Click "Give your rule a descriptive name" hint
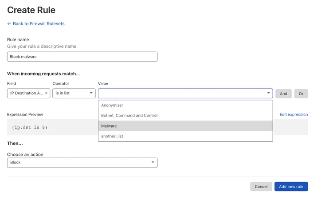The width and height of the screenshot is (317, 202). click(x=42, y=46)
